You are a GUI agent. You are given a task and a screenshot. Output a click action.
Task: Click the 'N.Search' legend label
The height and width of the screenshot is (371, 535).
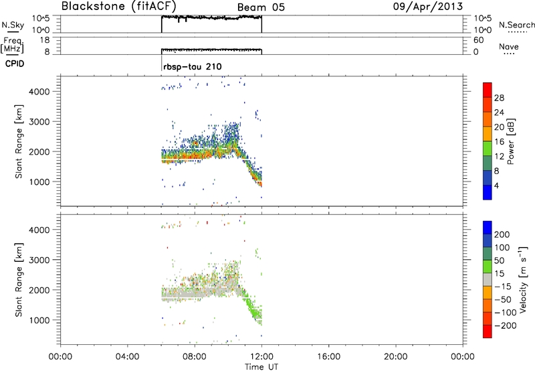(517, 25)
